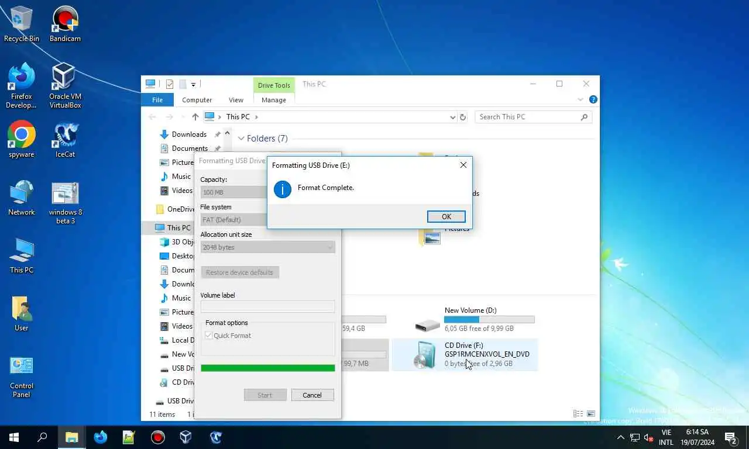Viewport: 749px width, 449px height.
Task: Open Recycle Bin desktop icon
Action: (x=22, y=24)
